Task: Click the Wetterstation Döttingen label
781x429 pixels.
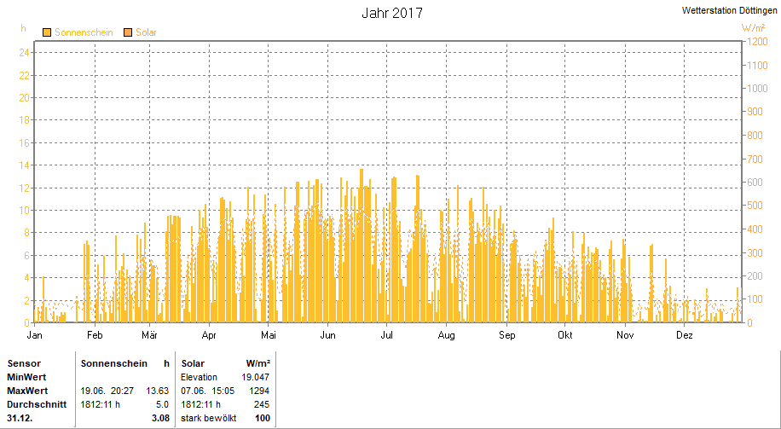Action: pyautogui.click(x=730, y=10)
